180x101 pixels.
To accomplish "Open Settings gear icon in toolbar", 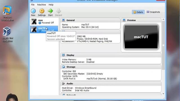I will [x=42, y=11].
